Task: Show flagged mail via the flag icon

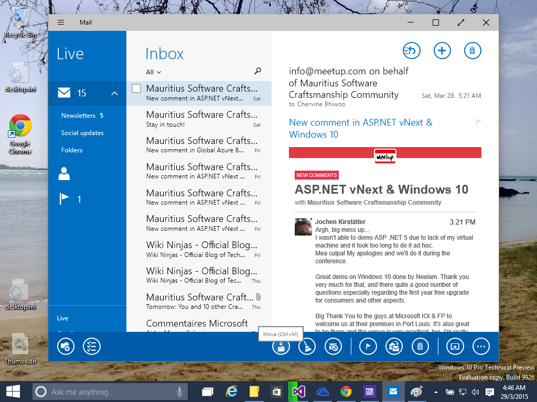Action: coord(64,199)
